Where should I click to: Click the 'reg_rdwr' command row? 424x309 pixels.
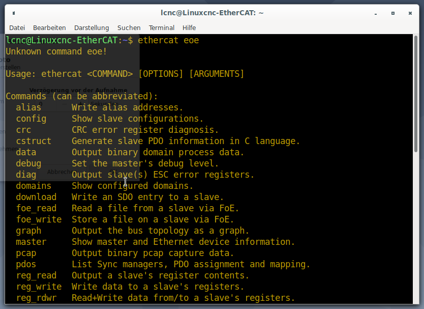[155, 298]
